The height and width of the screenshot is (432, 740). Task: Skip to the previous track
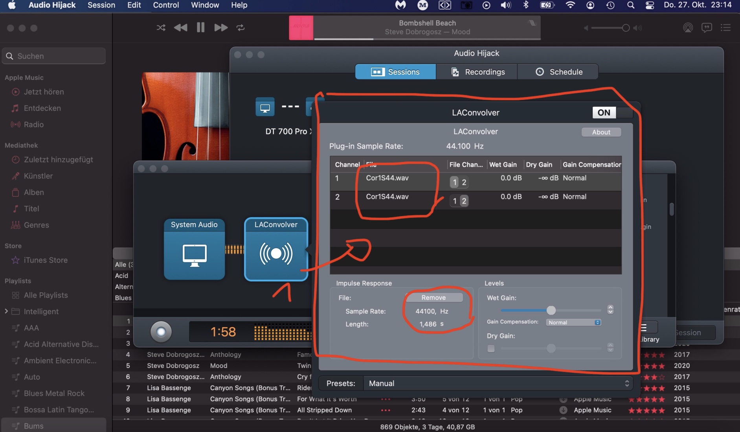pos(180,28)
